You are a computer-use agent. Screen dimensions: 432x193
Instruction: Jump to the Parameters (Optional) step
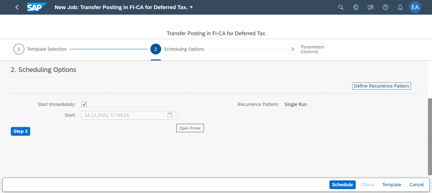coord(306,49)
